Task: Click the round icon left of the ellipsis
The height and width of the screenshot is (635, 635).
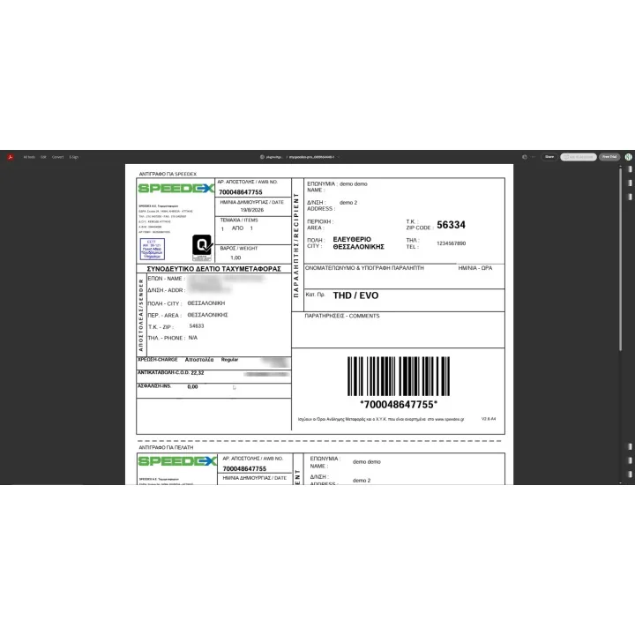Action: pyautogui.click(x=525, y=157)
